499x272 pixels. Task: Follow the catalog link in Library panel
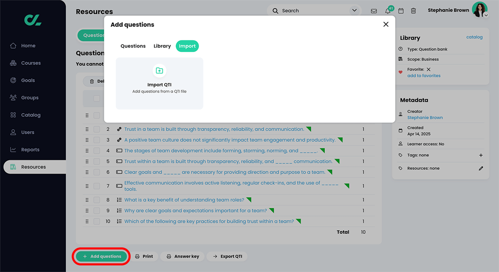coord(474,37)
